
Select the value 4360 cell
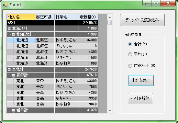point(88,93)
